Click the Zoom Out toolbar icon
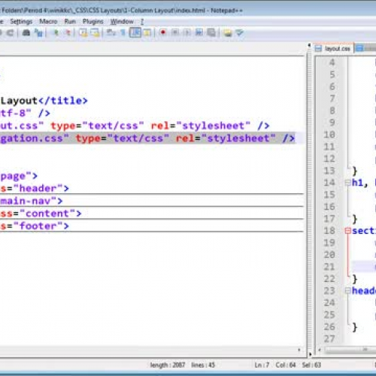 click(68, 33)
